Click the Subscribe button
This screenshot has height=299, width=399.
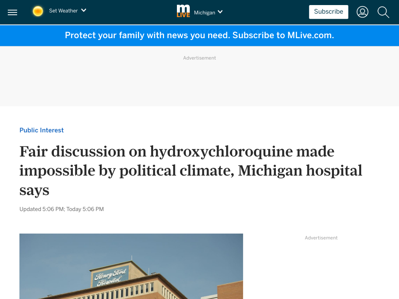(328, 12)
